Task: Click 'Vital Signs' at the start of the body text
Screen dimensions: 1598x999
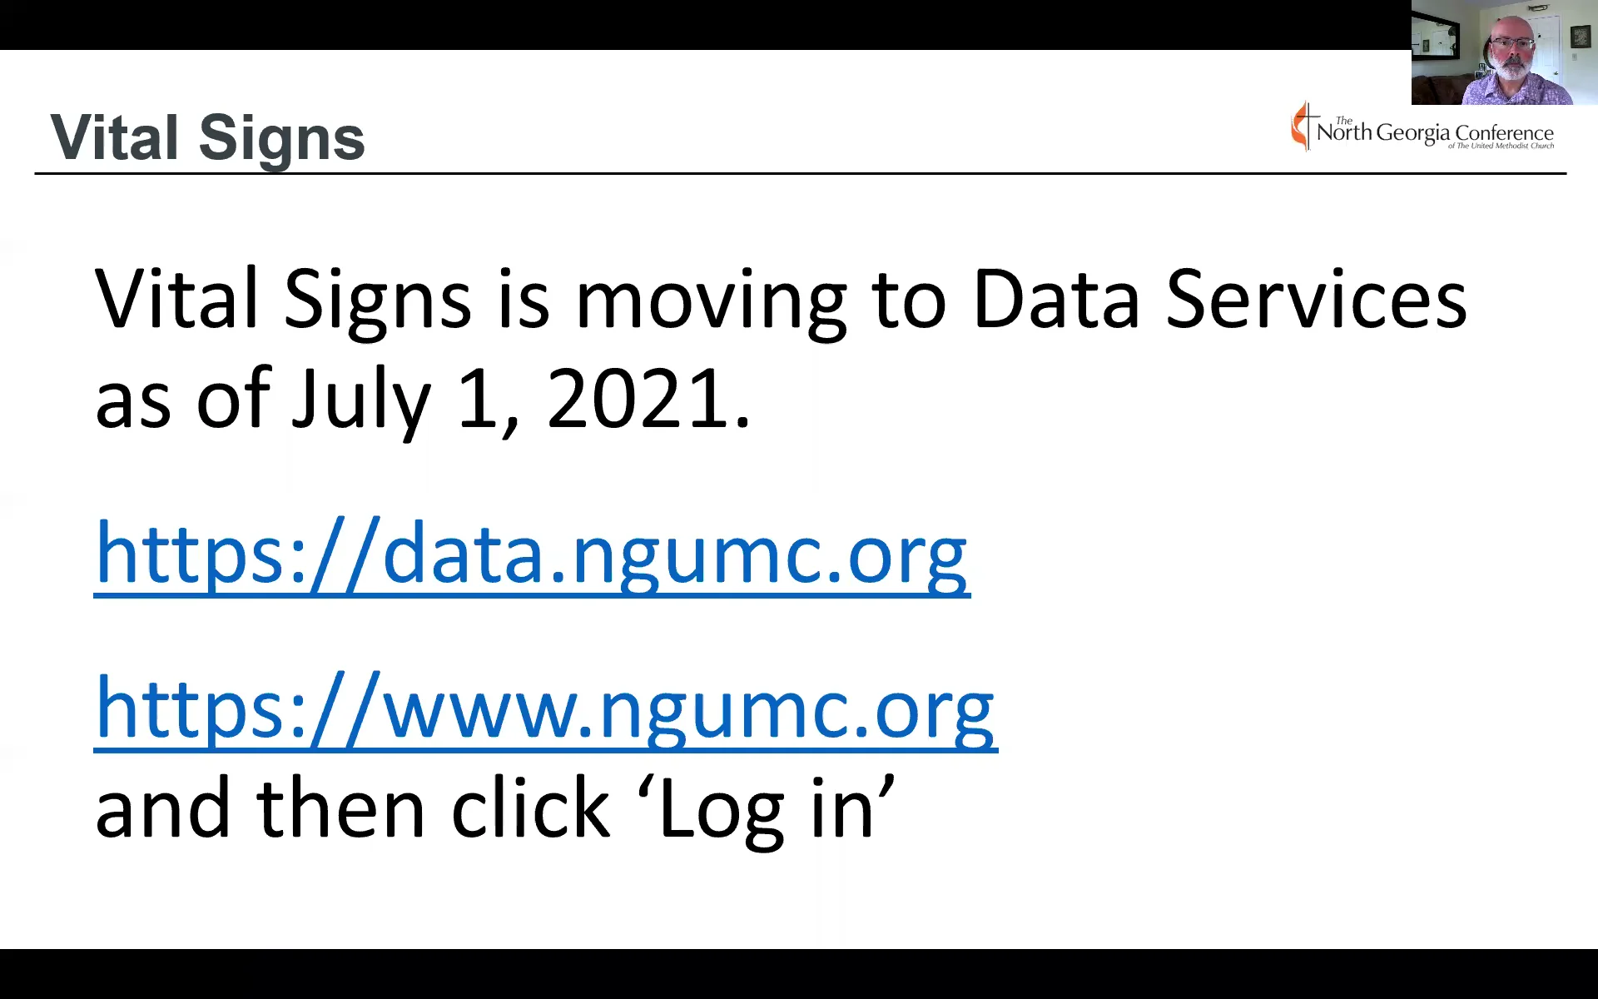Action: (283, 300)
